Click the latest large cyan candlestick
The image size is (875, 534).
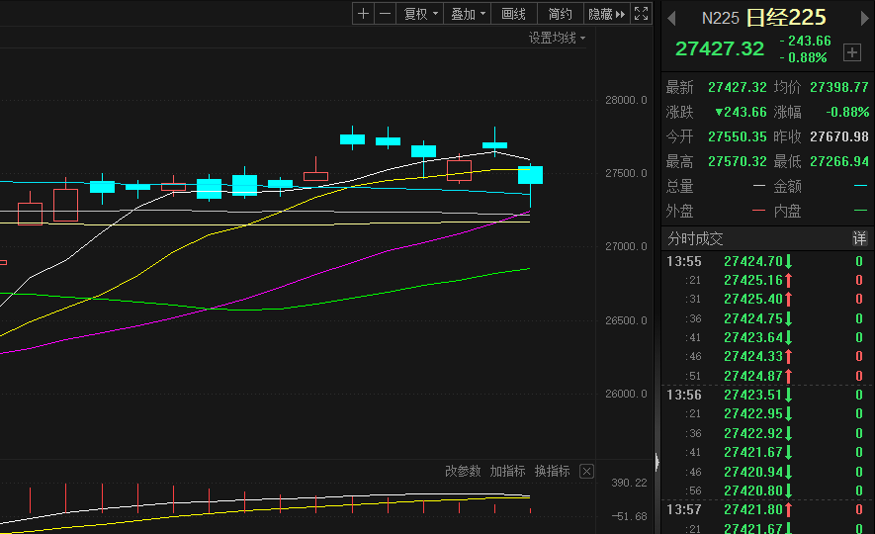pos(530,175)
